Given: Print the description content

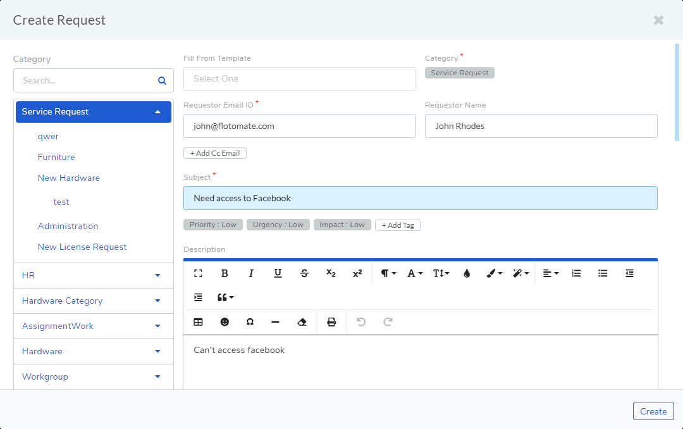Looking at the screenshot, I should [x=331, y=321].
